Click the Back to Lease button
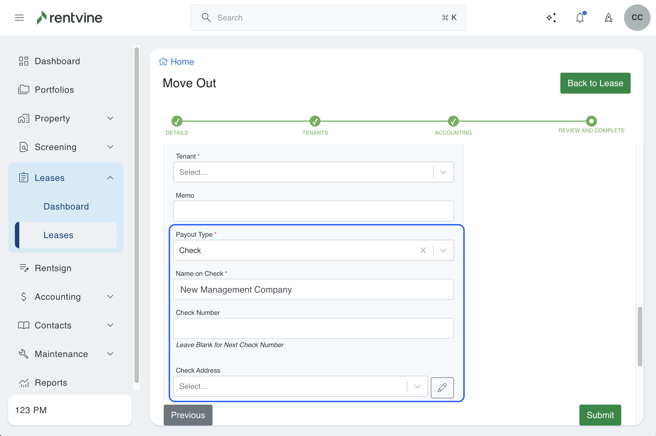The width and height of the screenshot is (656, 436). (x=595, y=83)
